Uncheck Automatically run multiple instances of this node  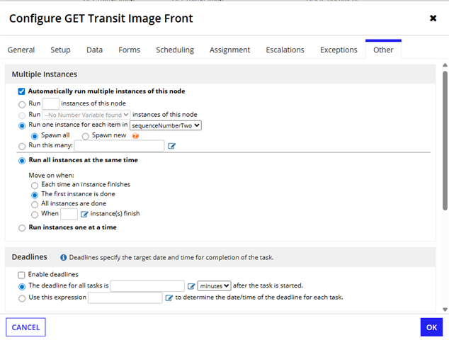pyautogui.click(x=21, y=91)
